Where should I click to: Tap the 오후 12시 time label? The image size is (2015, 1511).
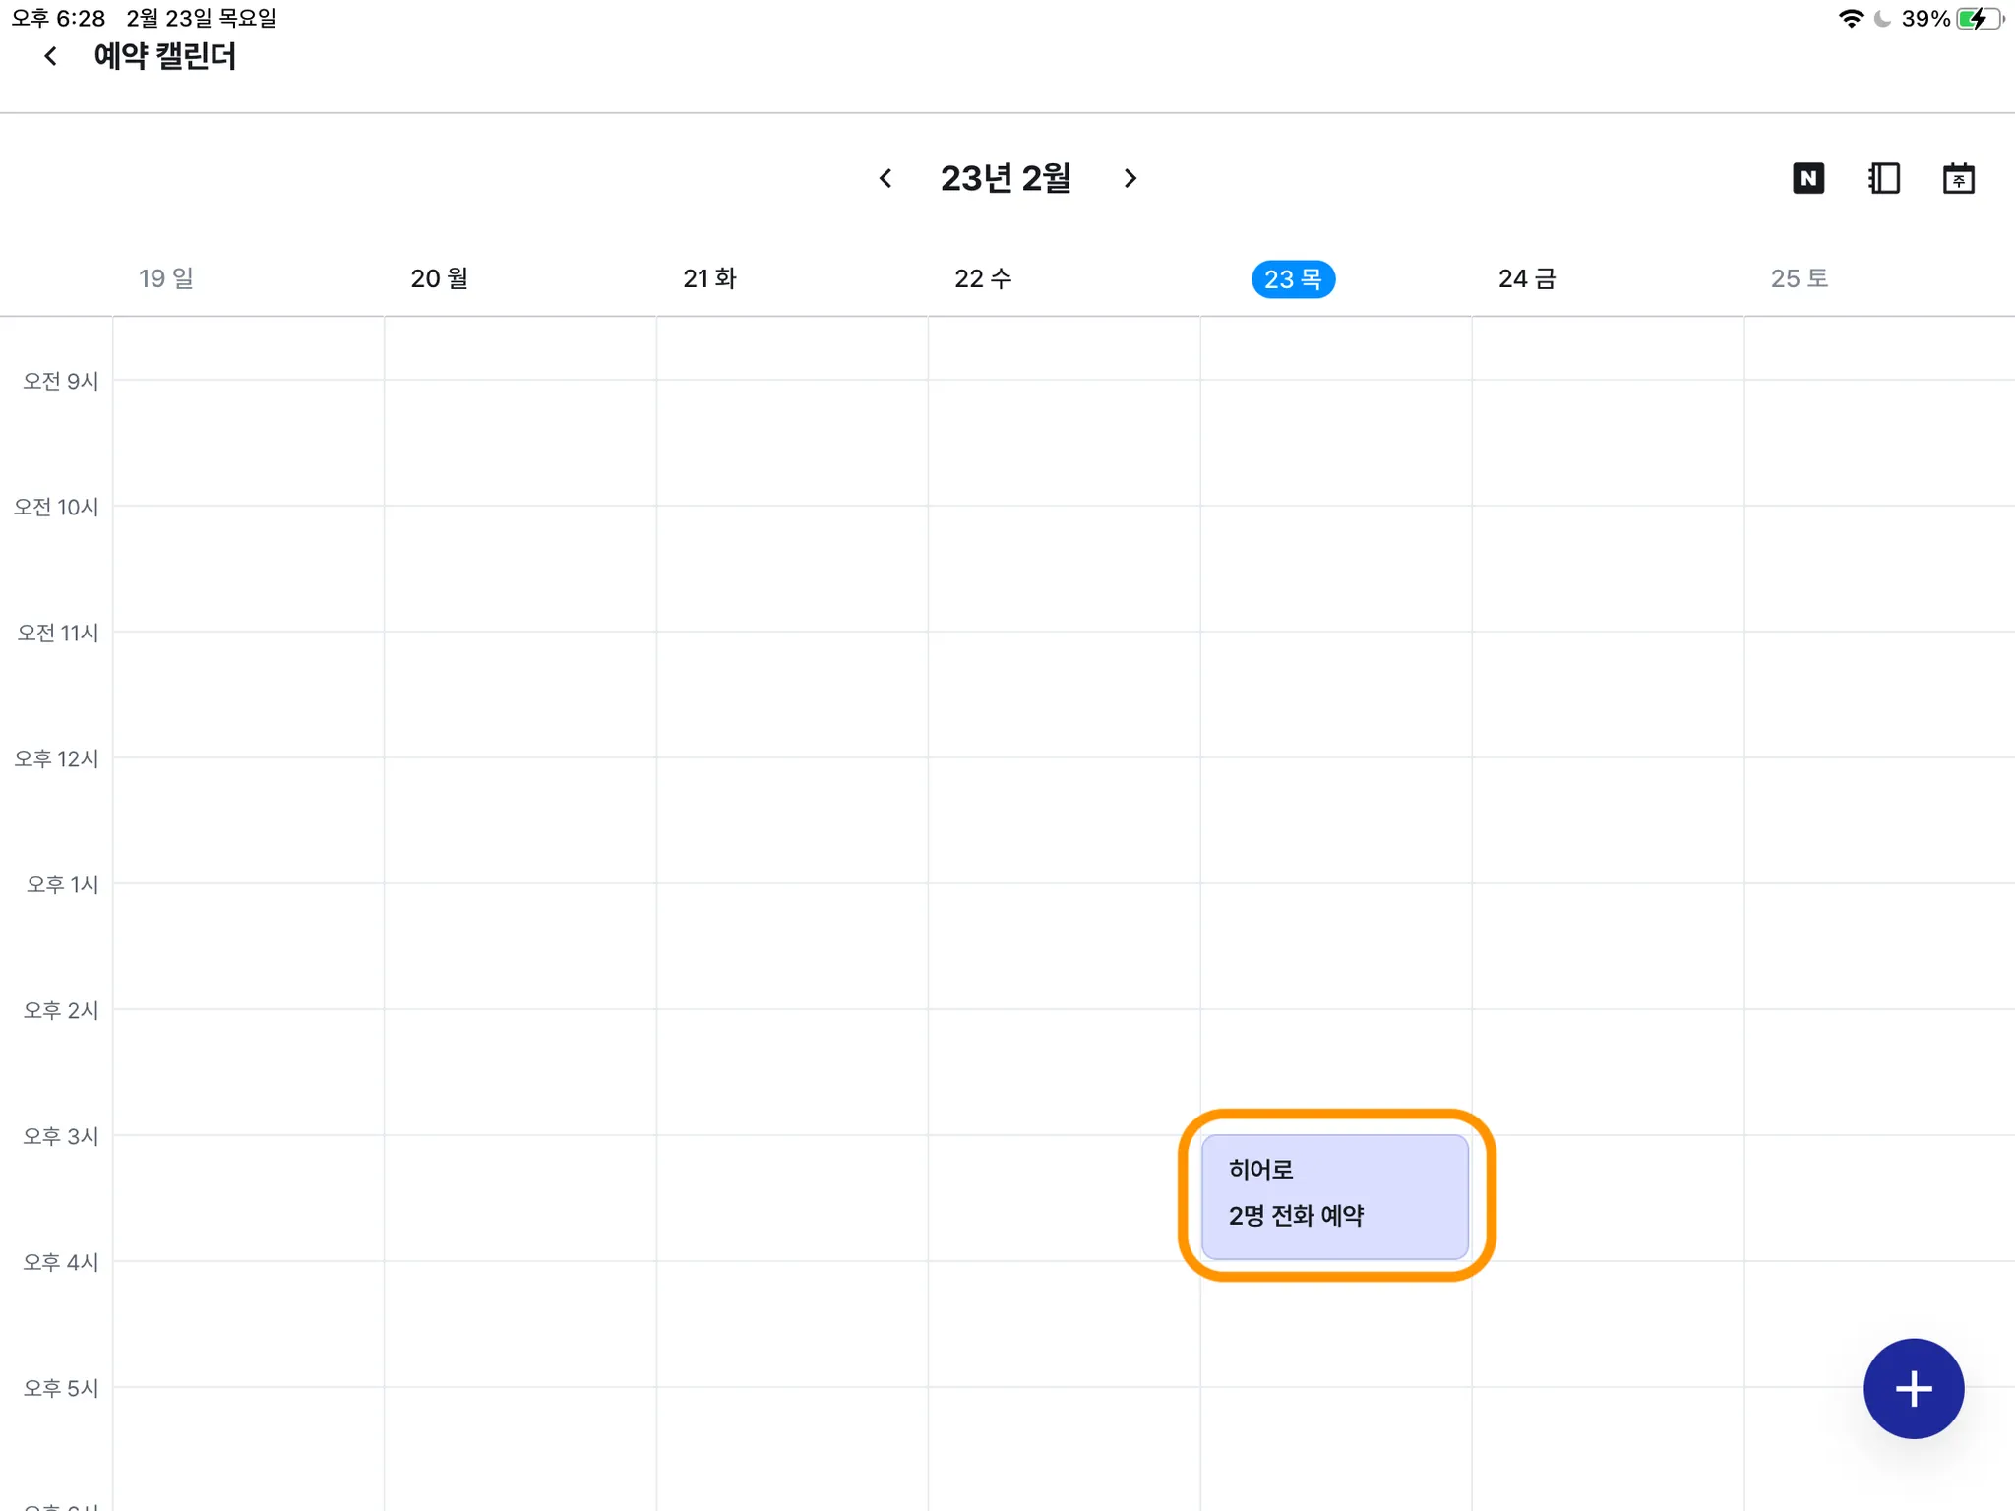[x=56, y=758]
